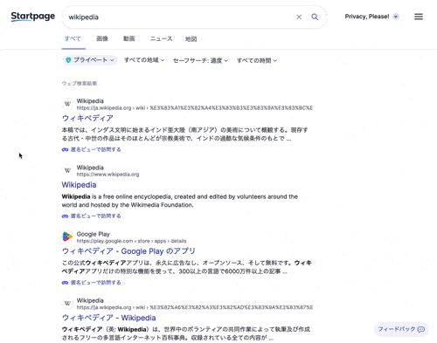Click the ウェブ検索結果 heading text

[80, 84]
